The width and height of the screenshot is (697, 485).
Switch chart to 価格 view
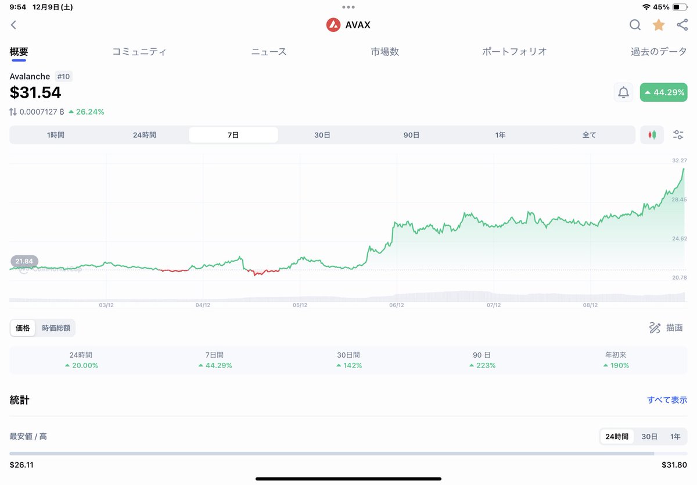click(x=23, y=328)
